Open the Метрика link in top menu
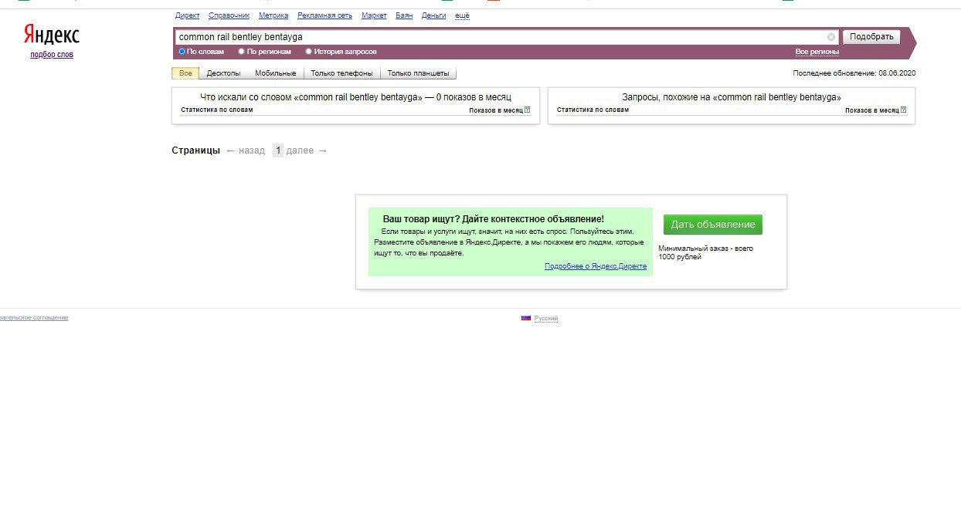Image resolution: width=961 pixels, height=507 pixels. 273,15
